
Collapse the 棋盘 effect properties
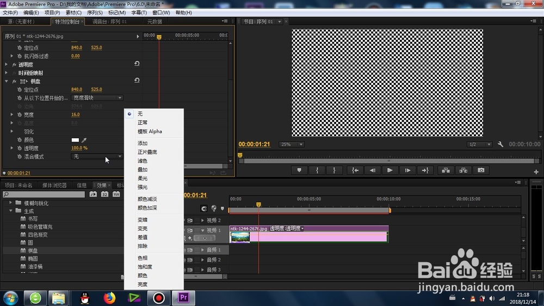pos(7,81)
